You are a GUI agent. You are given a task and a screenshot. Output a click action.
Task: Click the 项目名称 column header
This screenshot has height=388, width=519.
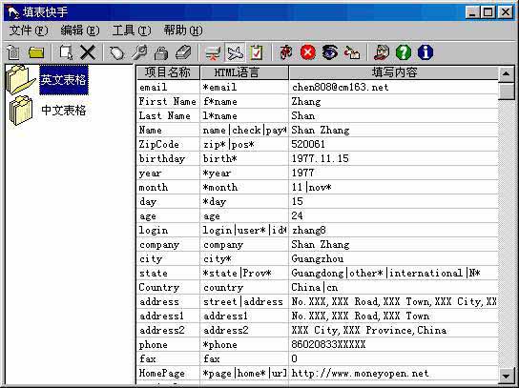pos(168,72)
